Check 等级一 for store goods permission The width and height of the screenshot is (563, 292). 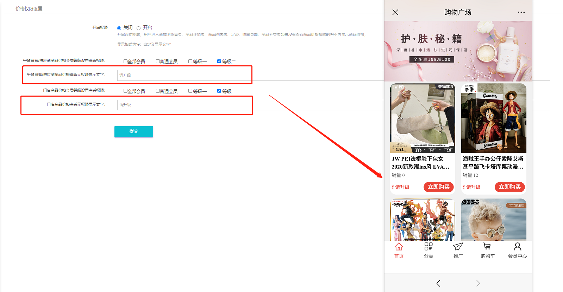pos(190,91)
